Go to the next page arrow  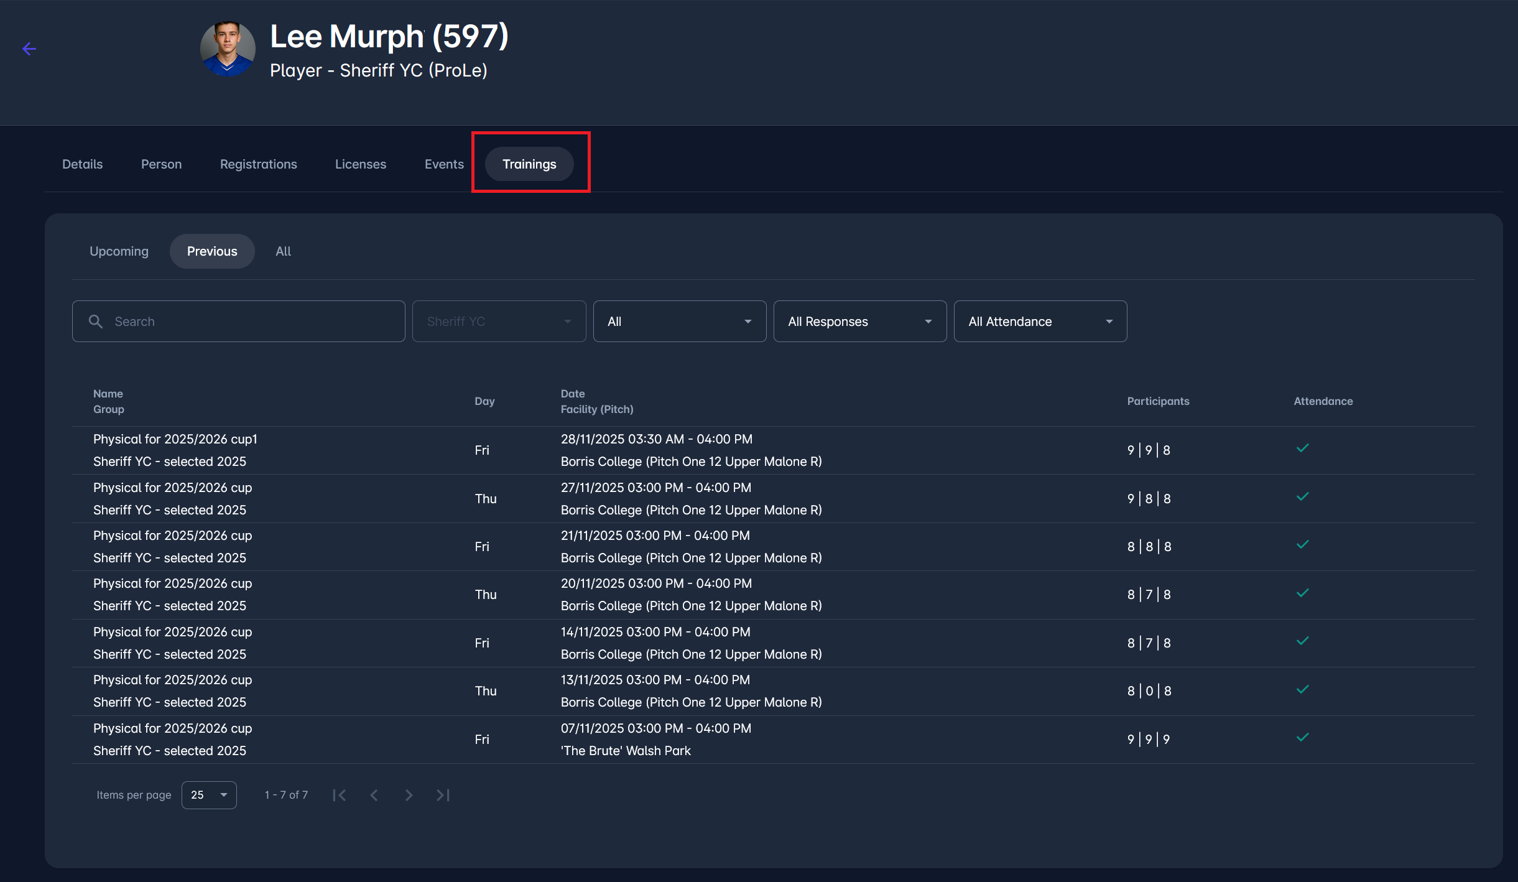(x=409, y=795)
